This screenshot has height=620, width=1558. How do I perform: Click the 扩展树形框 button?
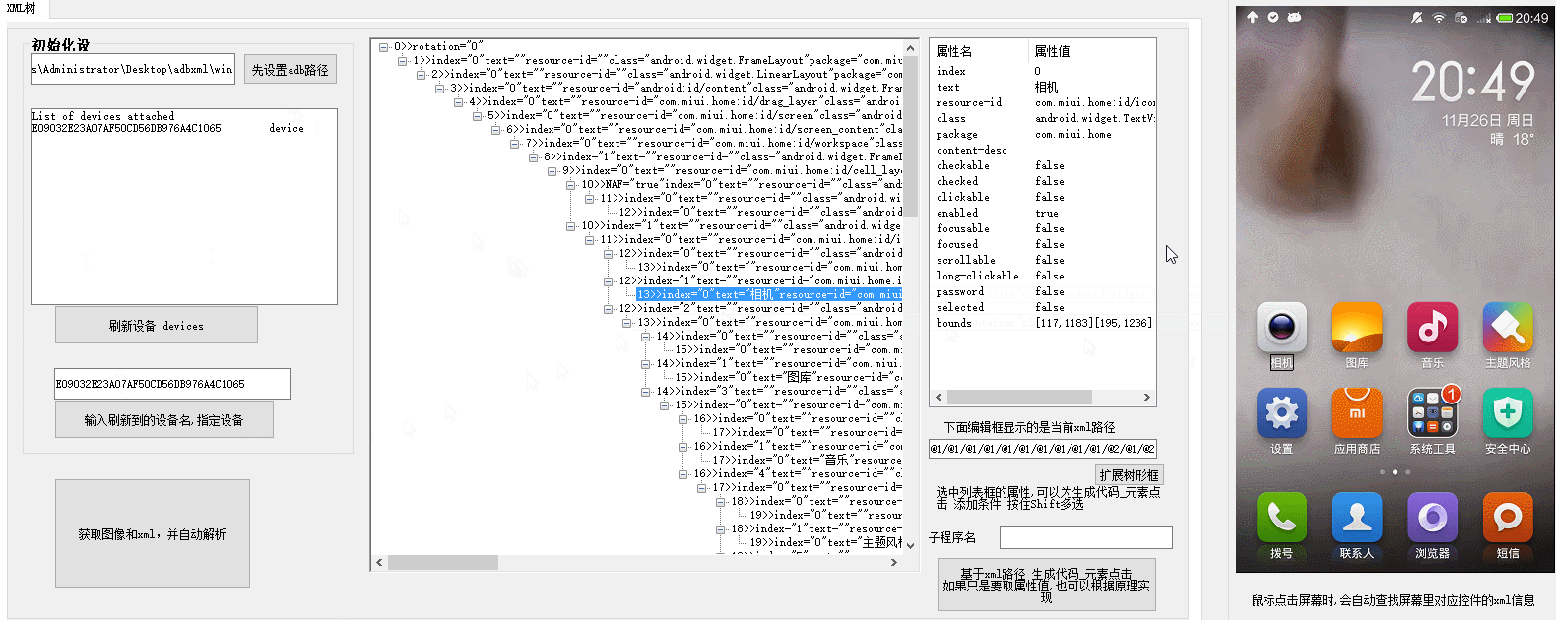tap(1128, 475)
